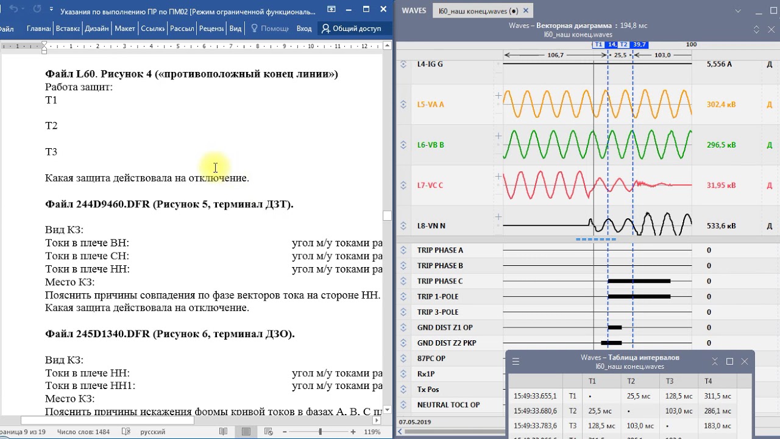Viewport: 780px width, 439px height.
Task: Switch to Read Mode view icon
Action: tap(223, 432)
